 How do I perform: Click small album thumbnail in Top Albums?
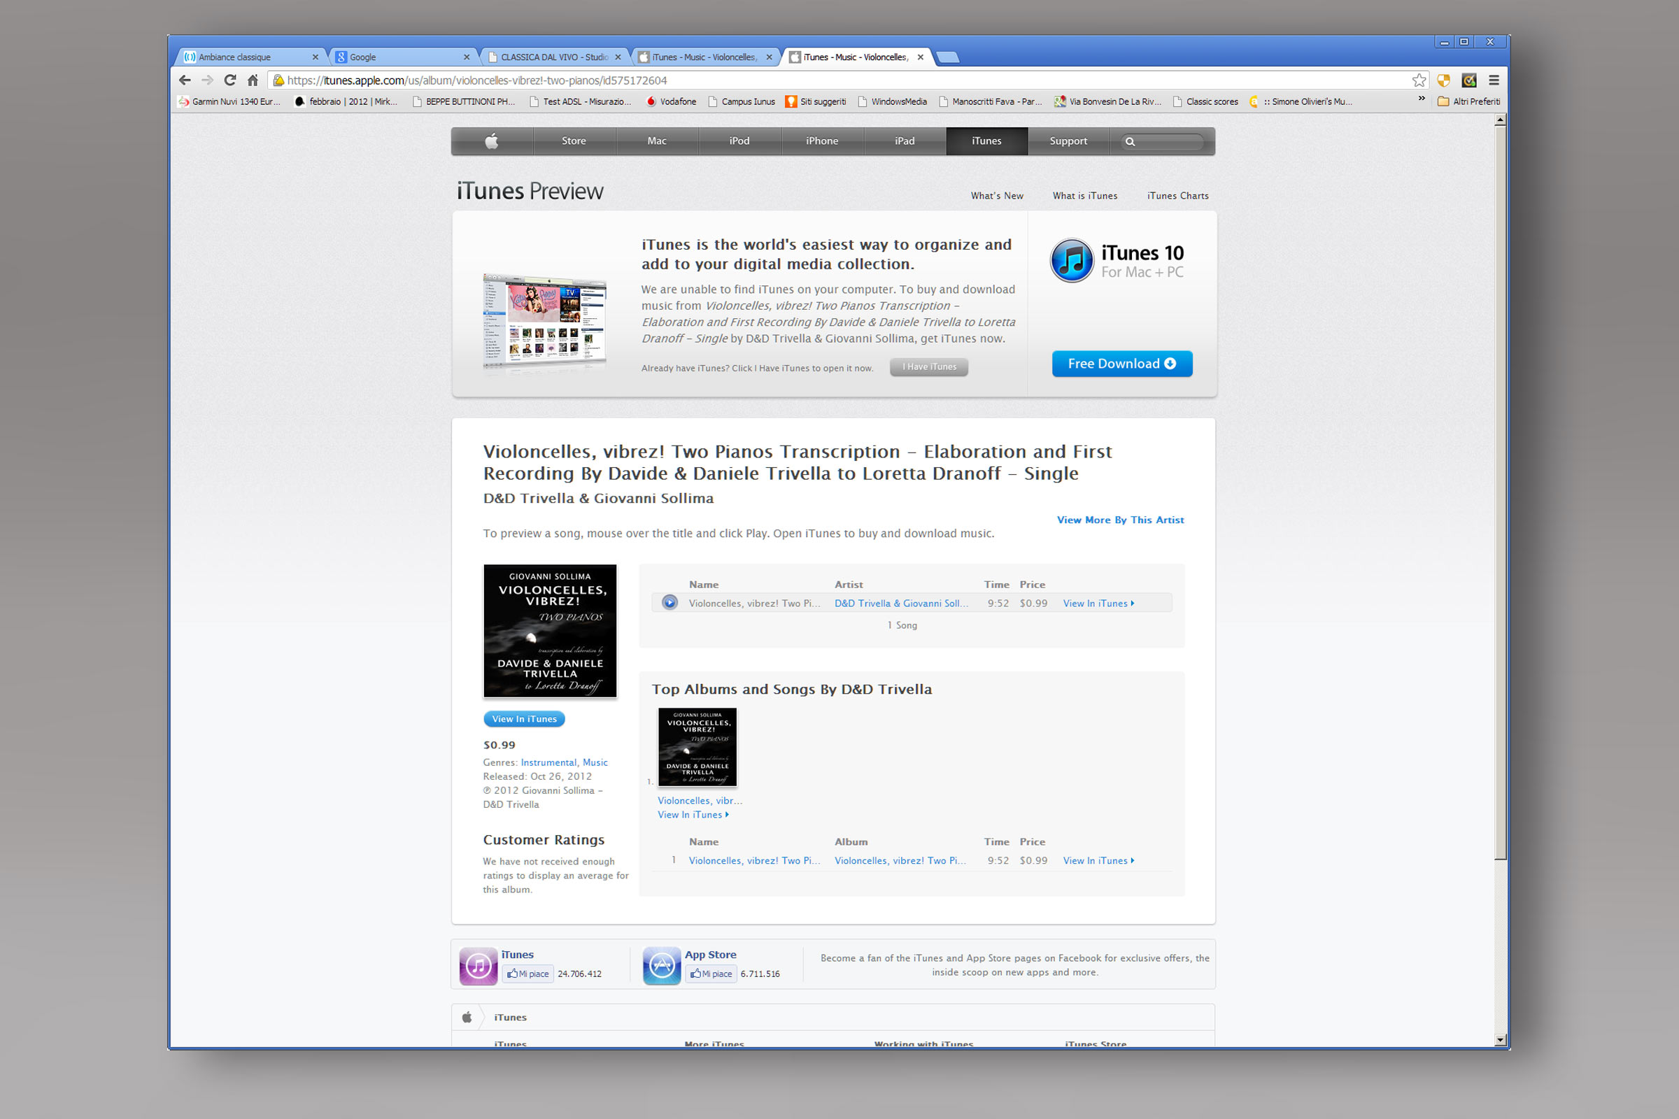point(697,747)
